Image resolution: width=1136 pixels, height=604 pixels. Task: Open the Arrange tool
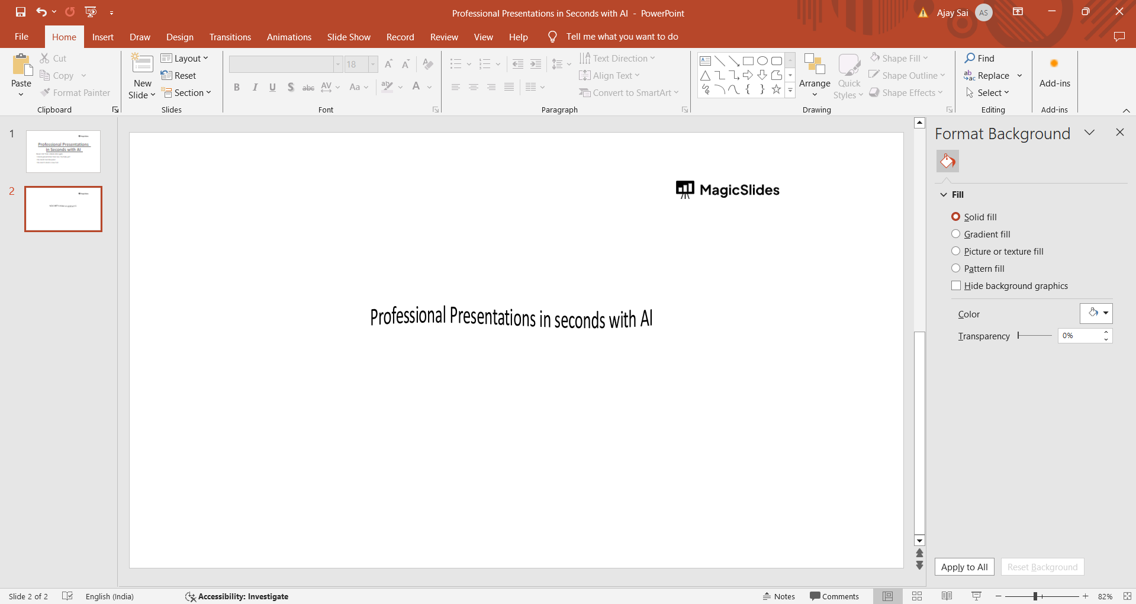coord(815,76)
